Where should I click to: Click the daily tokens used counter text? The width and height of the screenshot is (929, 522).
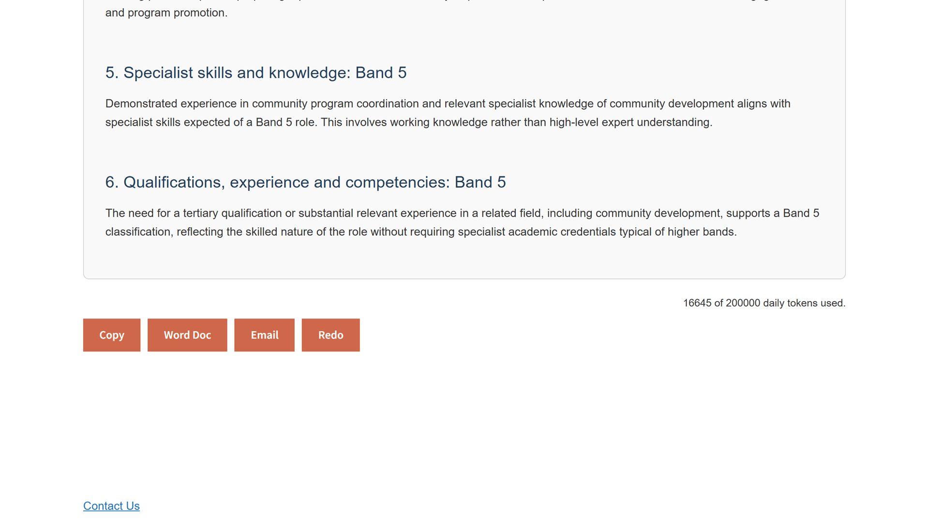[764, 303]
